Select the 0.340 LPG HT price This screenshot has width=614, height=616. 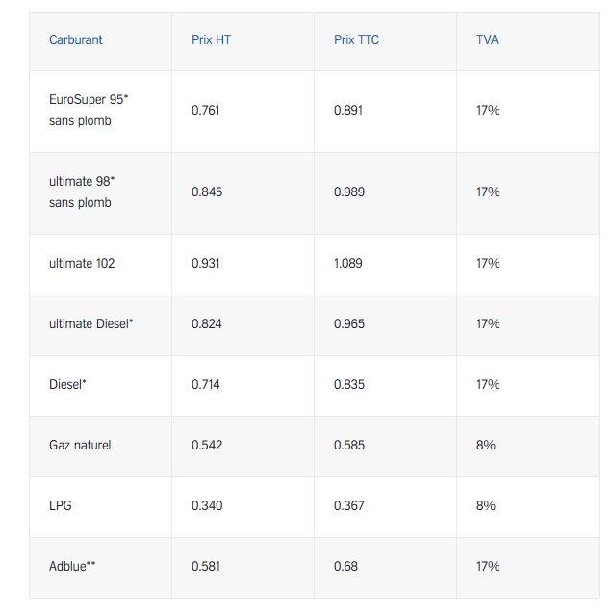207,505
